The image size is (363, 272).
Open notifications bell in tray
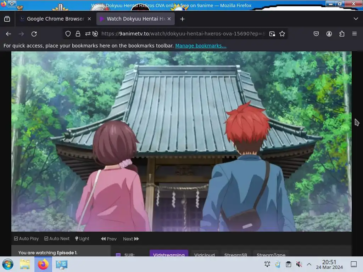(x=267, y=264)
